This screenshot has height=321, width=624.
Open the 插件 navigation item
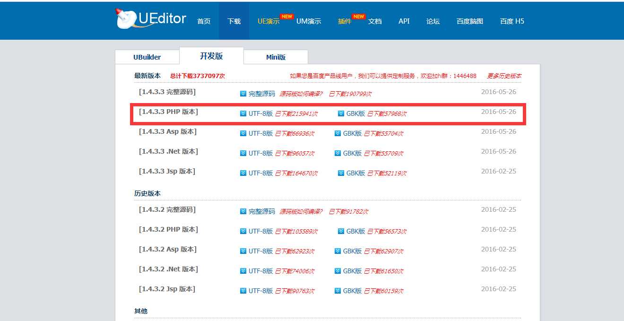pyautogui.click(x=345, y=21)
